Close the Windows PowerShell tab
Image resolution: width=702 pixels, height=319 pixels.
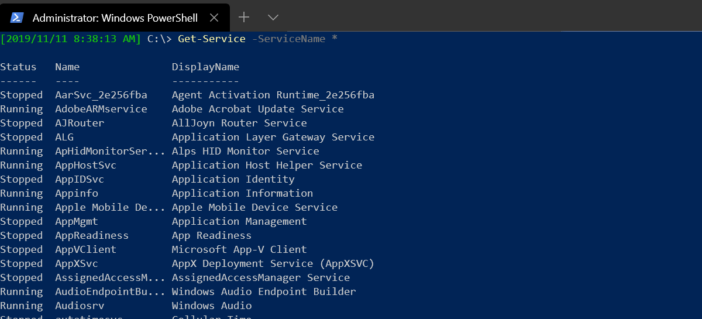[214, 18]
